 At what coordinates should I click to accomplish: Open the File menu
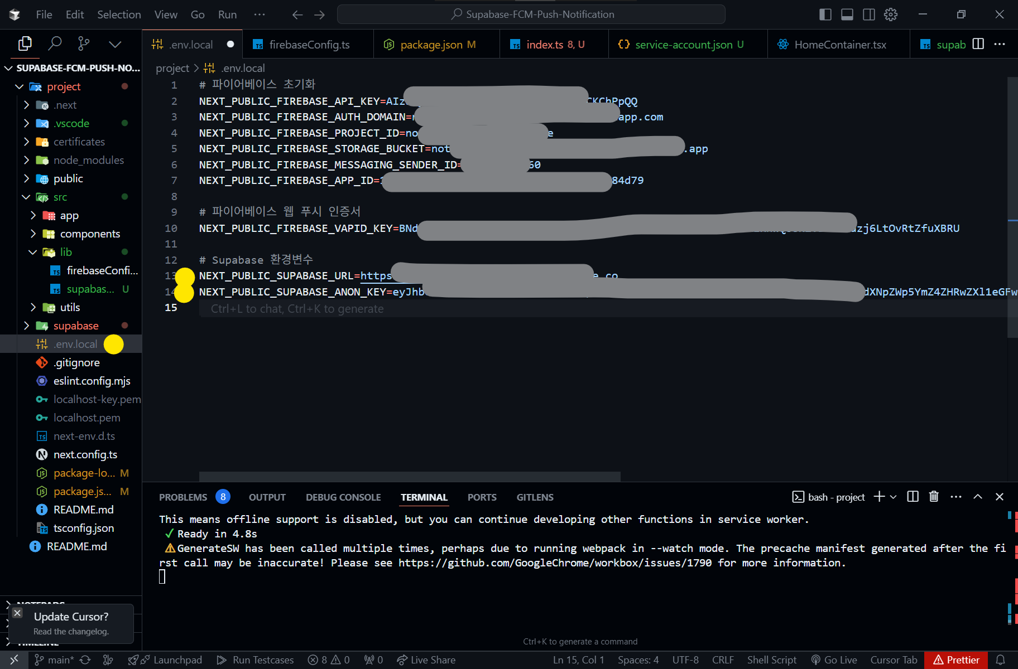click(x=44, y=14)
